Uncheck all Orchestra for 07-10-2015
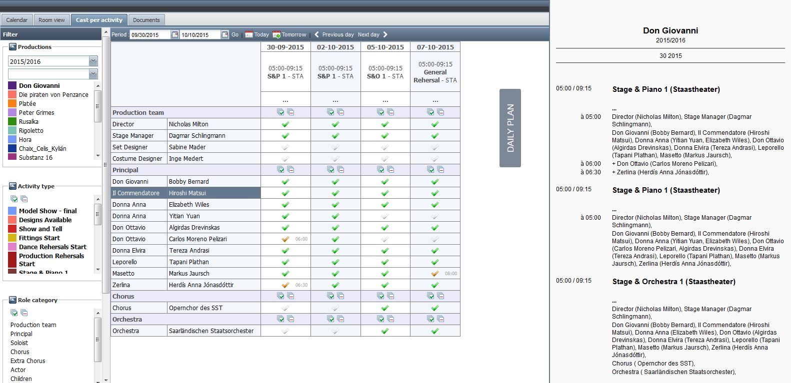 click(x=440, y=319)
